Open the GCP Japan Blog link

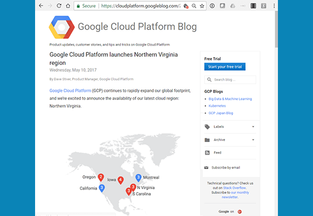click(x=221, y=113)
